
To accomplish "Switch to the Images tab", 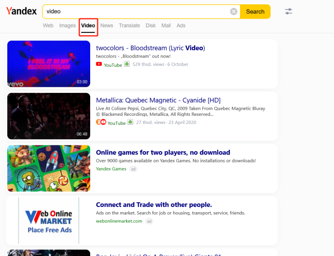I will pyautogui.click(x=67, y=26).
